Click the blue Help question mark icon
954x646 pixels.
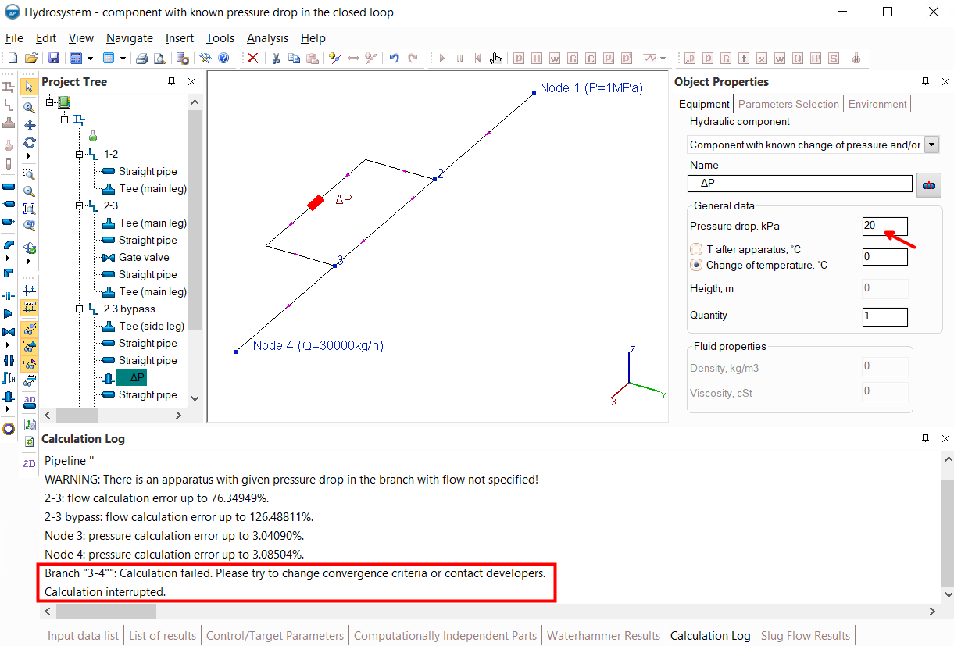point(223,59)
